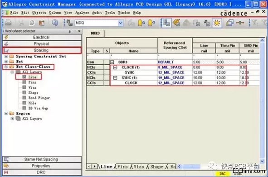
Task: Open the Tools menu
Action: 110,13
